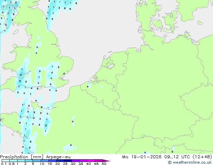Click legend value "10"
This screenshot has height=165, width=213.
coord(42,164)
